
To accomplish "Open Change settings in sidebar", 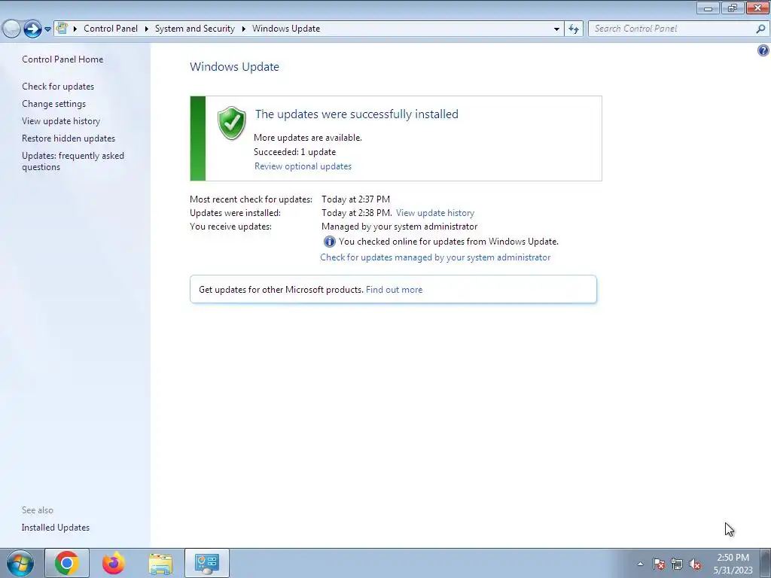I will click(53, 104).
